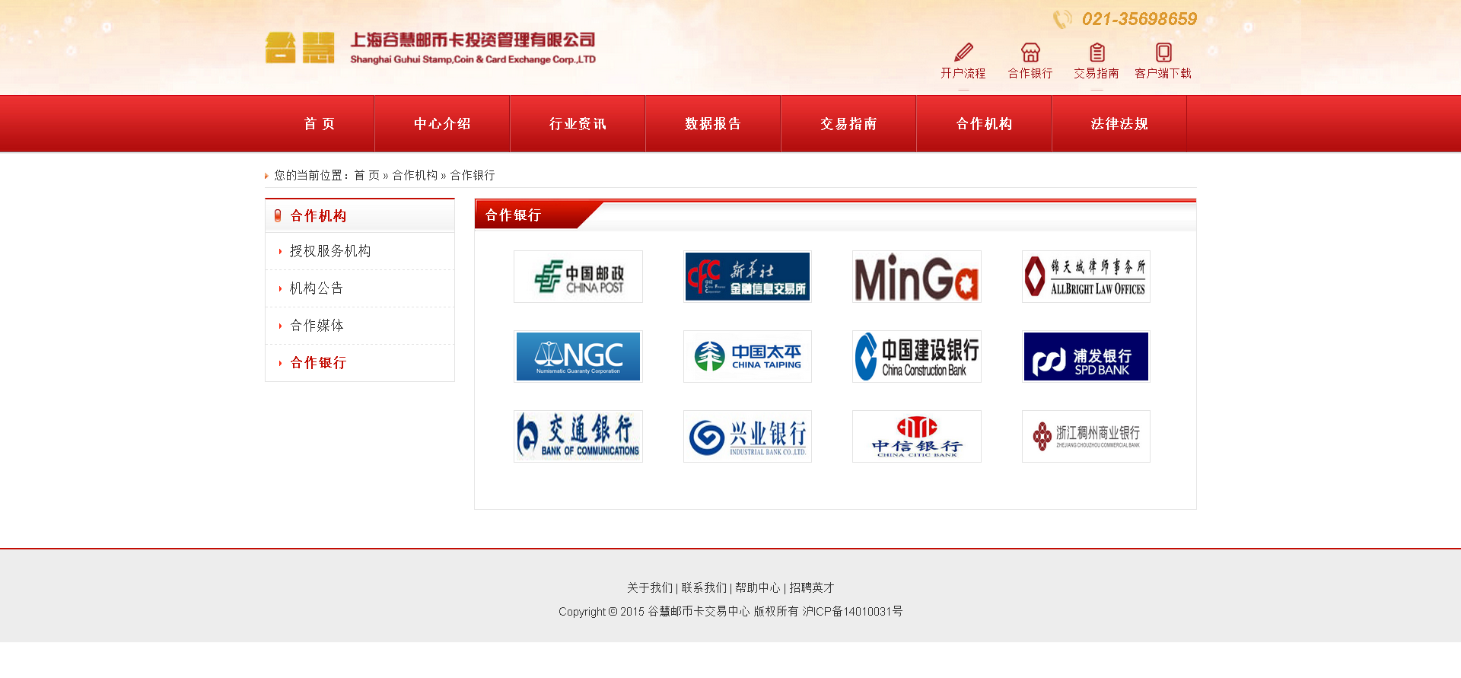Select 机构公告 in the left sidebar
Screen dimensions: 1461x678
click(x=317, y=288)
